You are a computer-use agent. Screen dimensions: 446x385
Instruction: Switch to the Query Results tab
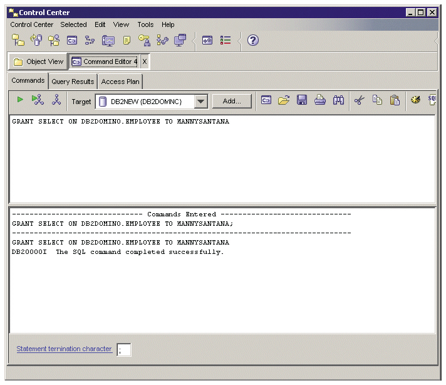point(73,82)
